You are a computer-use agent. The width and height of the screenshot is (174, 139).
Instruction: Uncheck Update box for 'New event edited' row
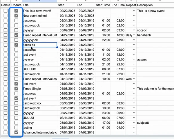pyautogui.click(x=16, y=16)
